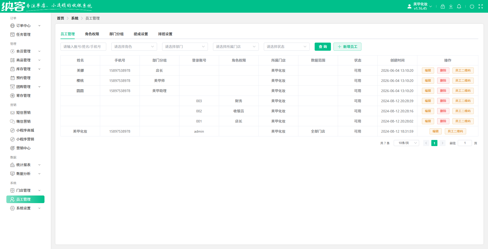Open the 请选择角色 dropdown

tap(134, 47)
